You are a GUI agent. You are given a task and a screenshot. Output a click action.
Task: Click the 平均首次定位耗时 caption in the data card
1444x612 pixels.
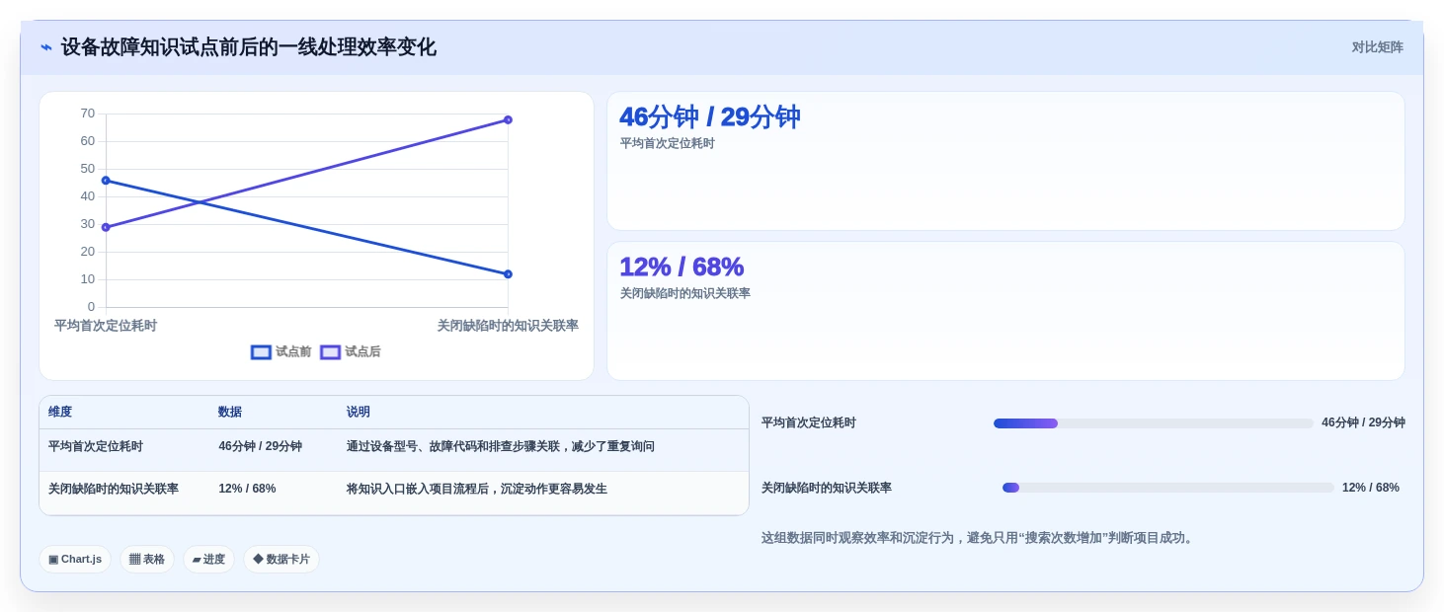(668, 144)
